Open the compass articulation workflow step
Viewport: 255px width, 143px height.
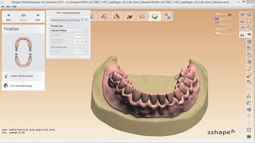[x=117, y=16]
